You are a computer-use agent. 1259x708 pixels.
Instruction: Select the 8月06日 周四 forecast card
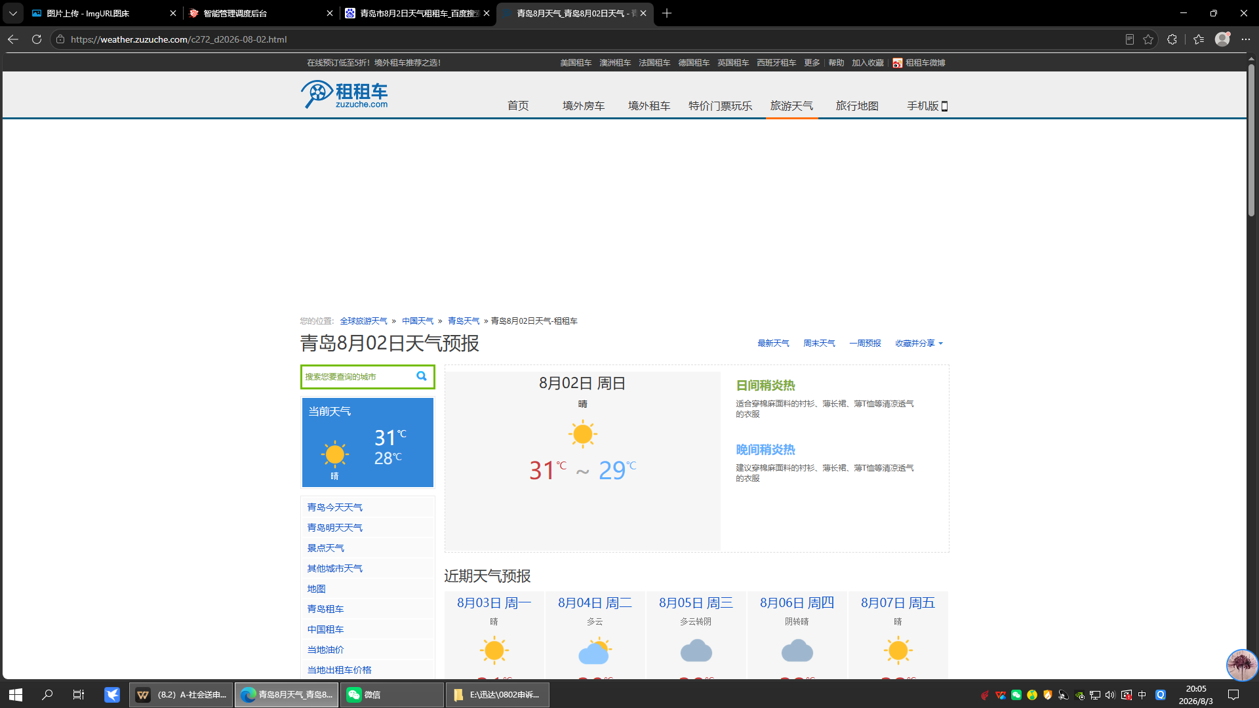click(797, 635)
